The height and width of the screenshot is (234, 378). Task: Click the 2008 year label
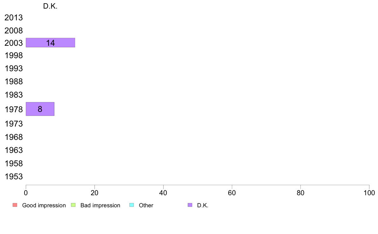tap(13, 31)
